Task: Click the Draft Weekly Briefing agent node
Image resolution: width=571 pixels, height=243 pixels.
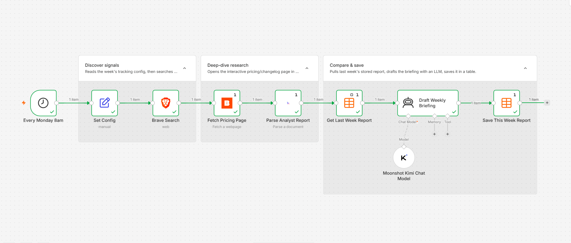Action: 428,103
